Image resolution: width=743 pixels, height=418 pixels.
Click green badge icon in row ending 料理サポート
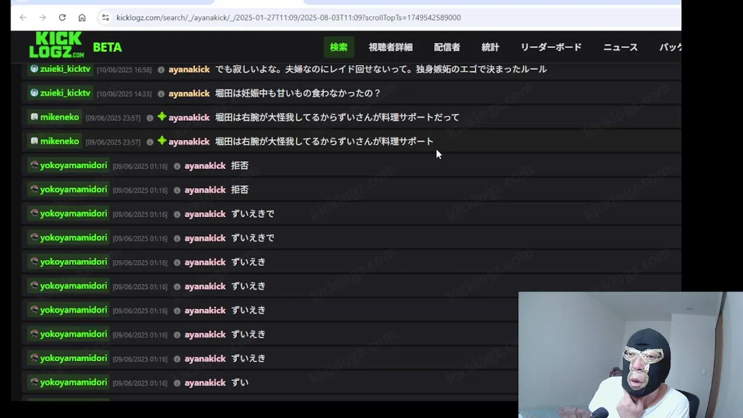[x=162, y=140]
